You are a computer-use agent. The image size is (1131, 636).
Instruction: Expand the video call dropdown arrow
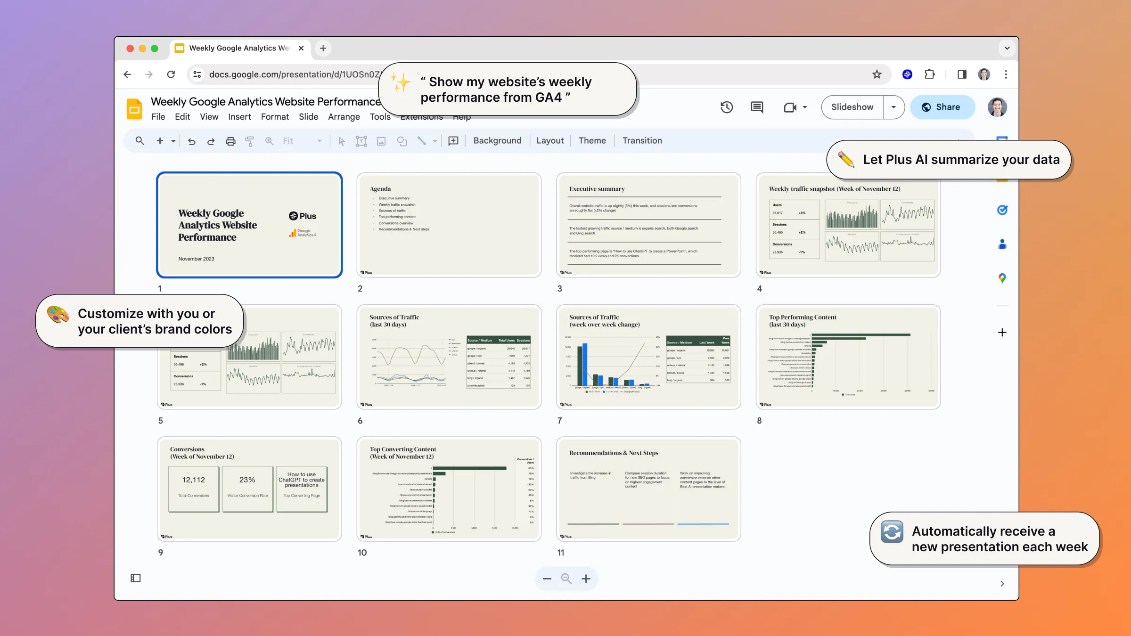click(x=805, y=107)
